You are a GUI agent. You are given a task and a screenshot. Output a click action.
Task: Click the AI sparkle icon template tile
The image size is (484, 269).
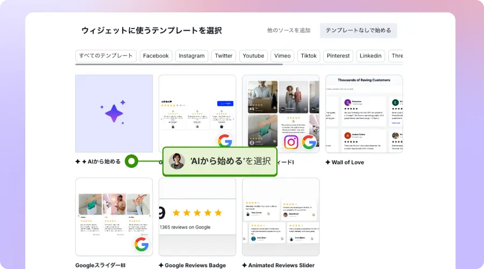(x=114, y=113)
